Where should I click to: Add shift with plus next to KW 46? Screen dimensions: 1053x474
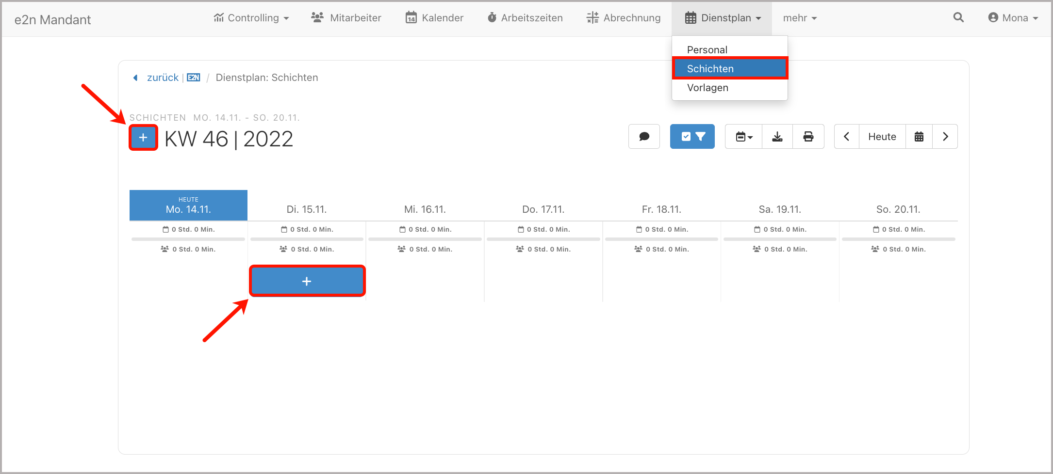[143, 138]
